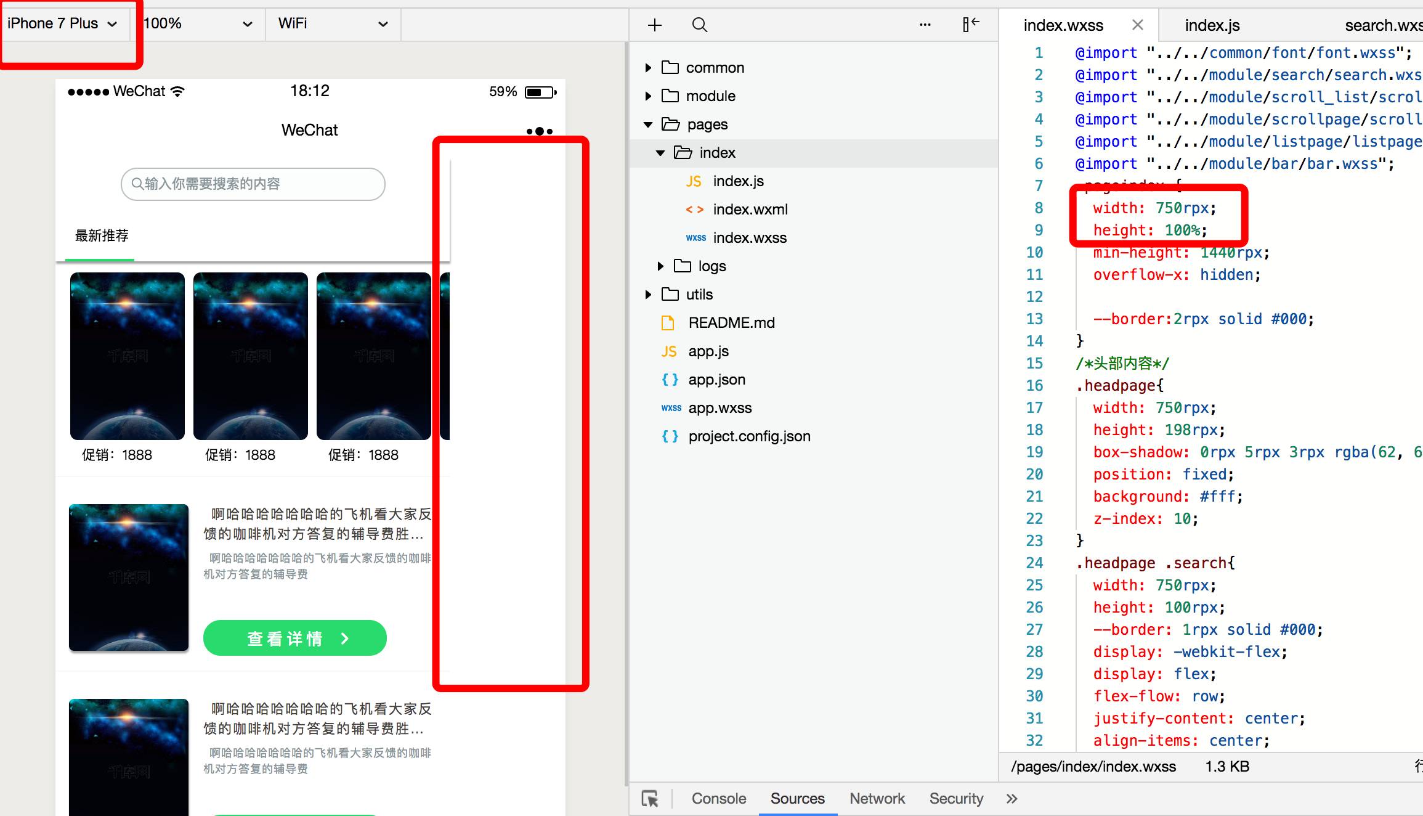
Task: Open the WiFi network type dropdown
Action: [x=333, y=23]
